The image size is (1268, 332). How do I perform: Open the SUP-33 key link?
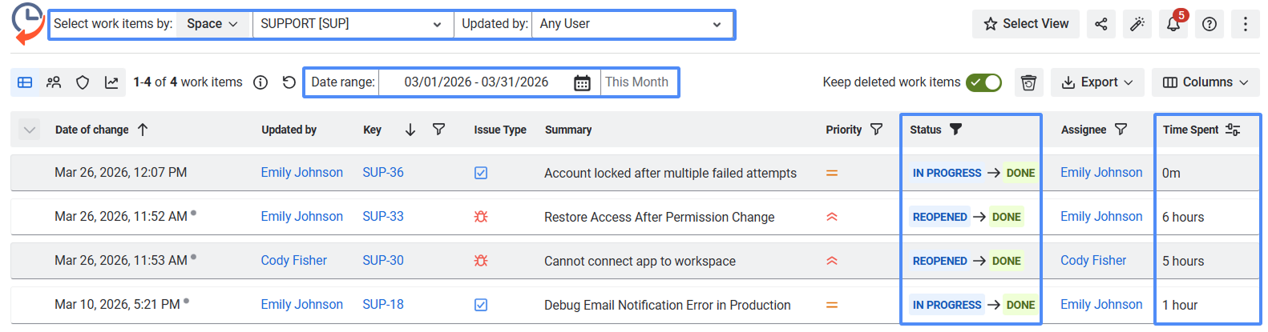click(x=383, y=217)
